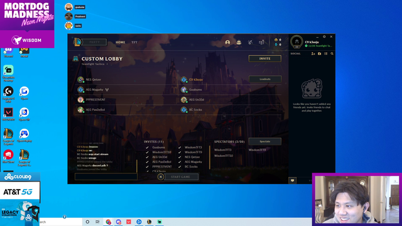This screenshot has height=226, width=402.
Task: Click the lobby chat scrollbar
Action: click(x=137, y=166)
